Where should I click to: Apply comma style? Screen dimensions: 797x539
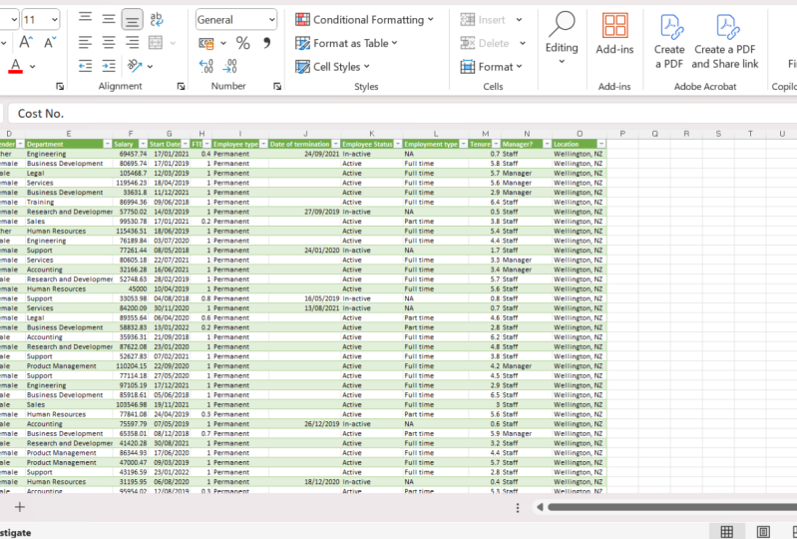267,43
